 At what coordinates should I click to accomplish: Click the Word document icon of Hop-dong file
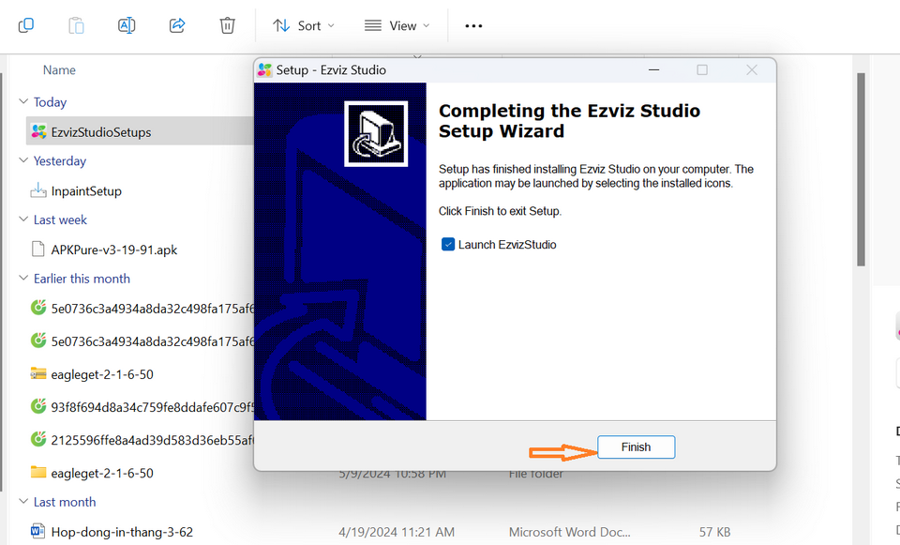click(x=37, y=531)
